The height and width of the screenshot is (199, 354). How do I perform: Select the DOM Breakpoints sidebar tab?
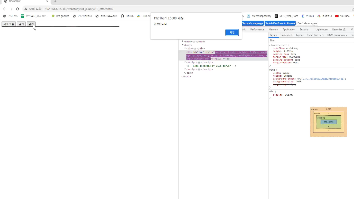point(337,35)
